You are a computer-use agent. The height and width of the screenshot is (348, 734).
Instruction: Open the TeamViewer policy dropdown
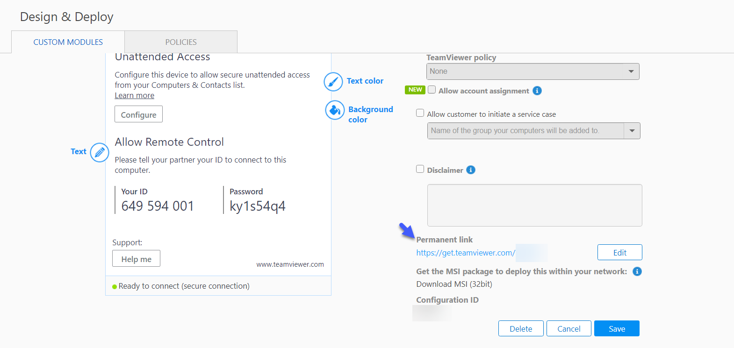click(533, 71)
